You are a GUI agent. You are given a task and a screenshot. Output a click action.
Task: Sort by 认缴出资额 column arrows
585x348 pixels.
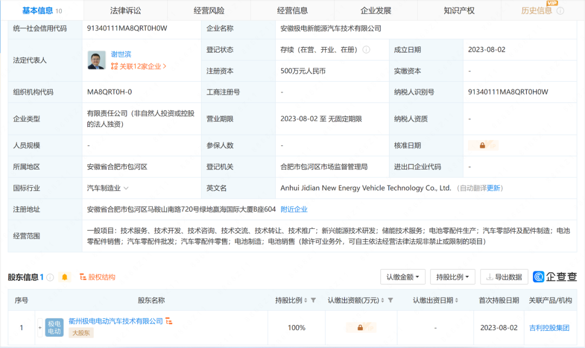(x=382, y=300)
